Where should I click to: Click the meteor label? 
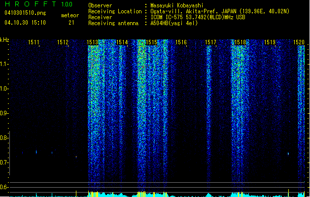coord(70,15)
